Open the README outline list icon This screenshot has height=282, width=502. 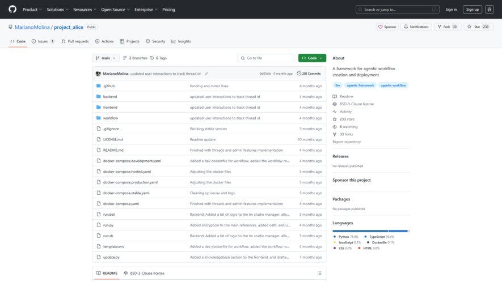[319, 273]
